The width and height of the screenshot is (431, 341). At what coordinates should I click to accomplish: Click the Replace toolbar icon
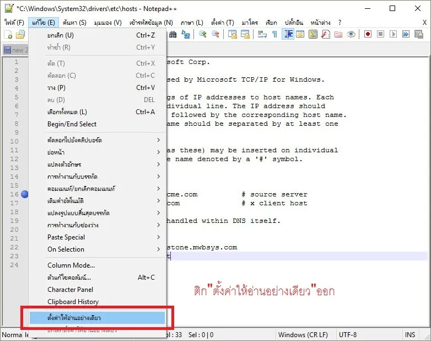coord(186,34)
